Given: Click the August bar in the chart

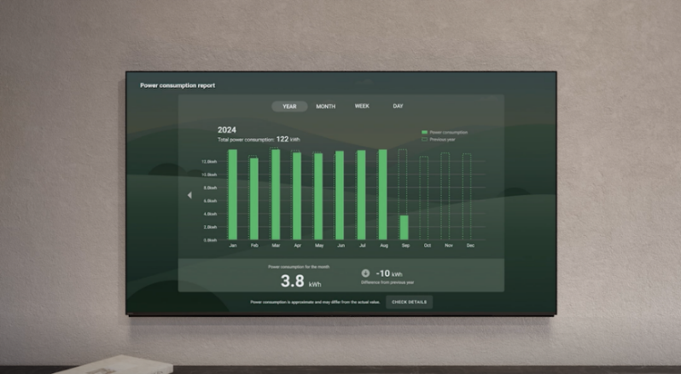Looking at the screenshot, I should [382, 195].
